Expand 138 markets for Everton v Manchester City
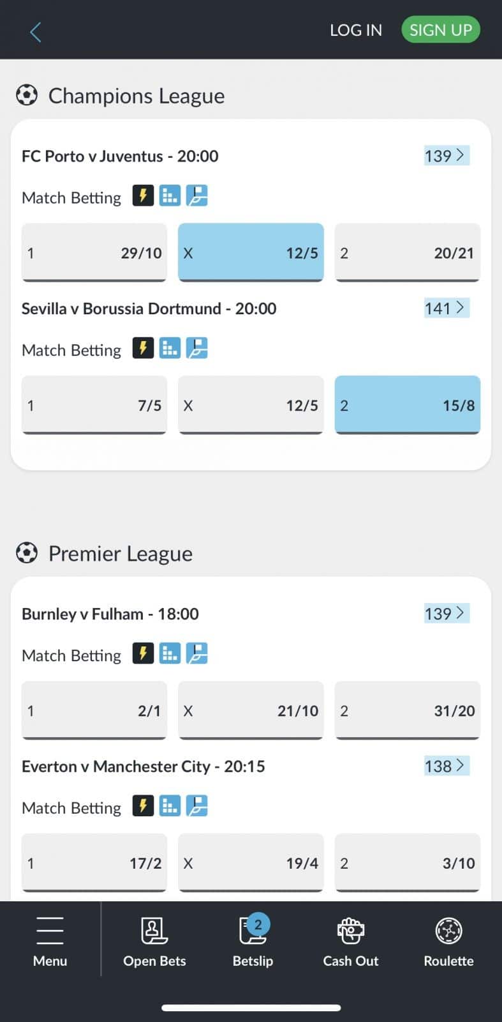 point(446,766)
